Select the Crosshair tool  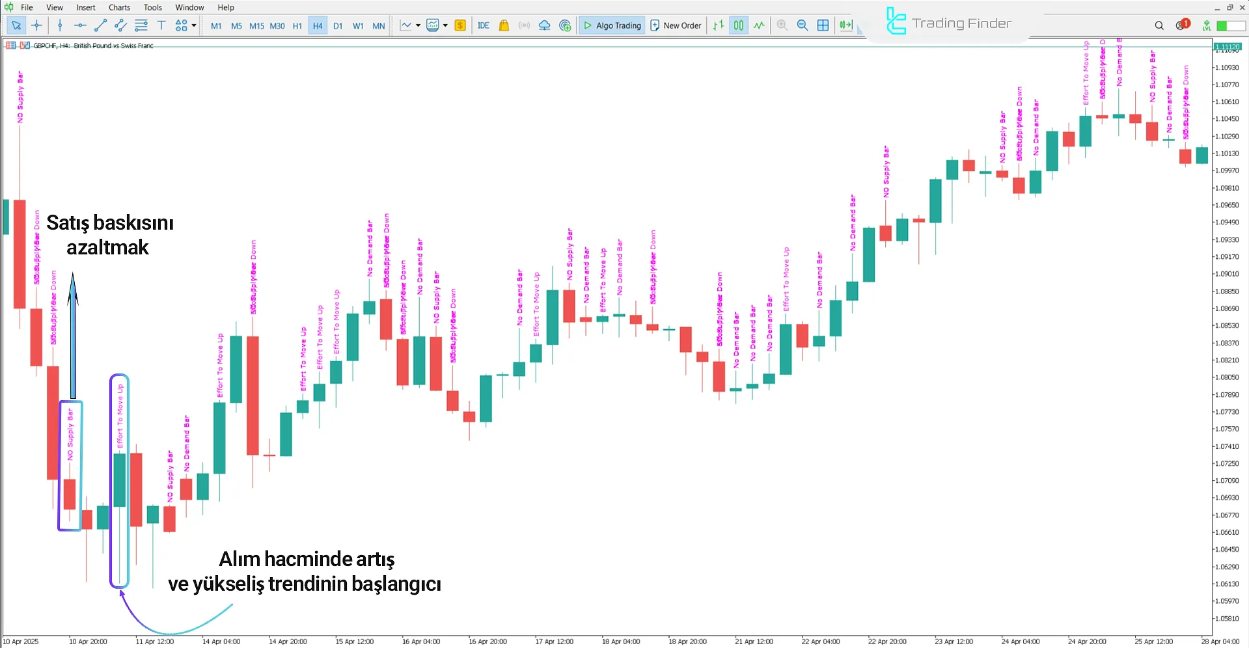pyautogui.click(x=36, y=25)
